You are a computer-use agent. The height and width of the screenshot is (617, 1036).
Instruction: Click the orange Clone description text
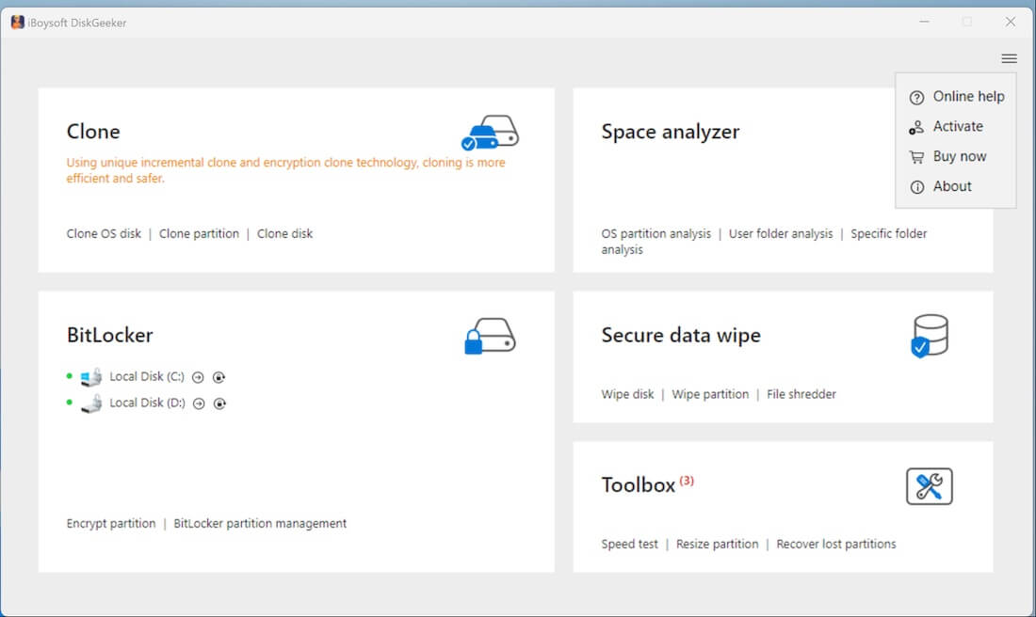coord(285,170)
